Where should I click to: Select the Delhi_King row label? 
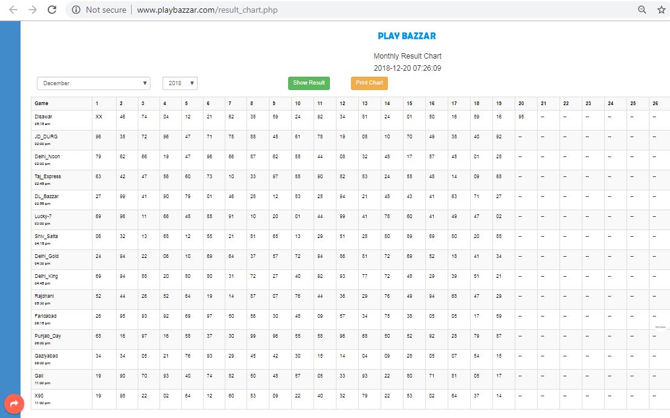click(x=46, y=276)
